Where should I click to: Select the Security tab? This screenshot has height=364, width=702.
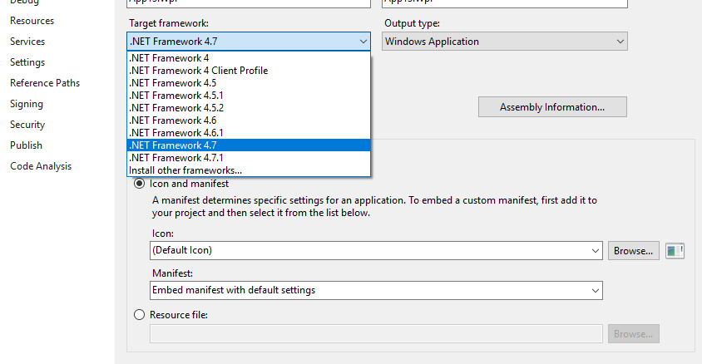click(x=27, y=125)
